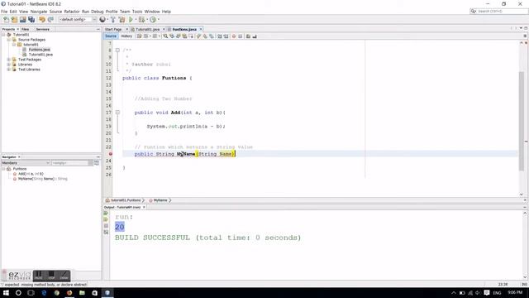This screenshot has width=529, height=298.
Task: Expand the Libraries node
Action: [x=9, y=65]
